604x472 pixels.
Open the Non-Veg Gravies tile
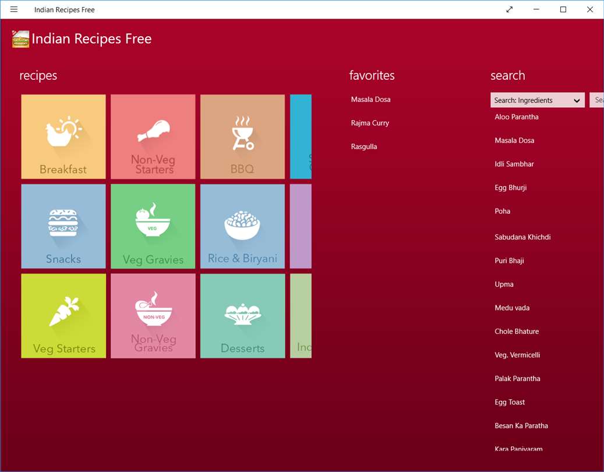point(153,316)
